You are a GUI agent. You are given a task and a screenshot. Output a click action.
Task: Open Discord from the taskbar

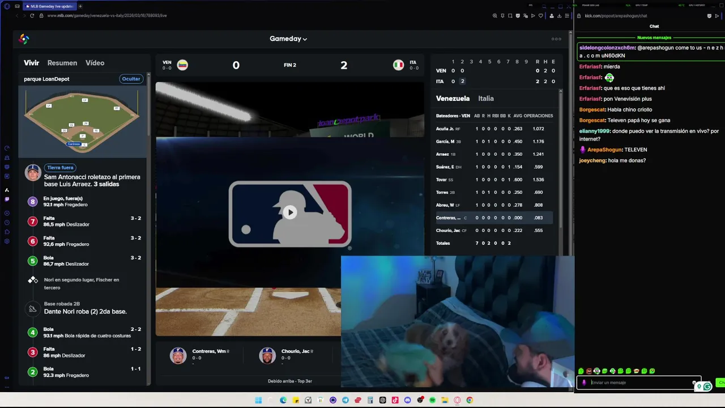coord(407,400)
